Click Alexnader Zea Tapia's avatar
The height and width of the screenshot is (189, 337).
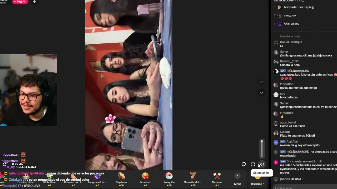[280, 7]
